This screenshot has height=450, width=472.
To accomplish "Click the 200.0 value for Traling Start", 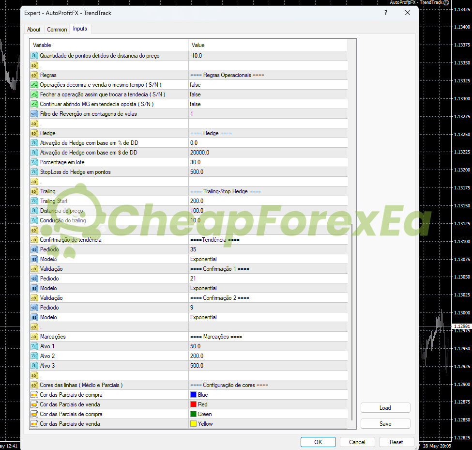I will [x=268, y=201].
